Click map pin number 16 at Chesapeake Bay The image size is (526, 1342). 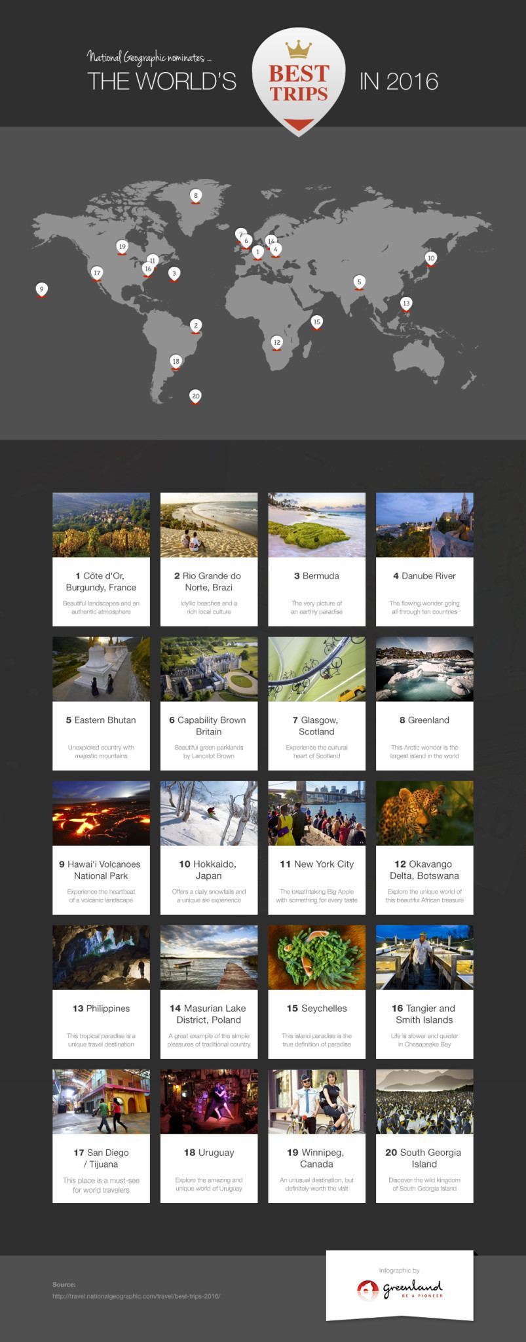click(148, 269)
